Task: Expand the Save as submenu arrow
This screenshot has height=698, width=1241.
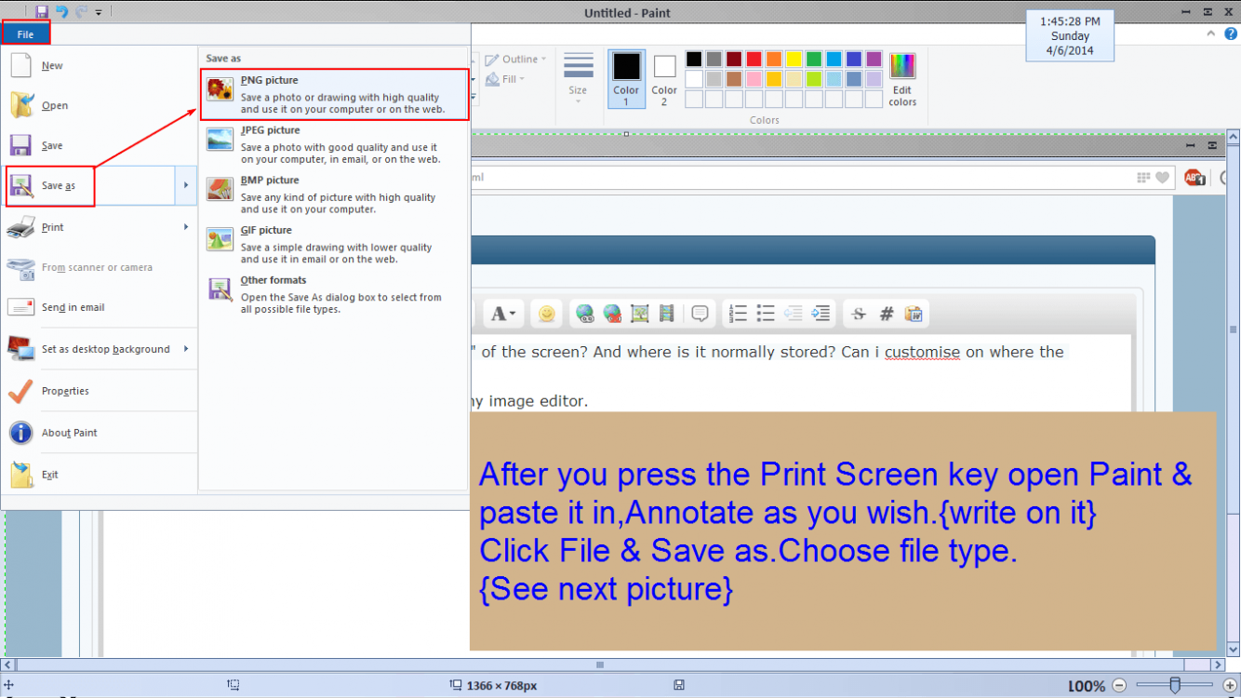Action: coord(186,186)
